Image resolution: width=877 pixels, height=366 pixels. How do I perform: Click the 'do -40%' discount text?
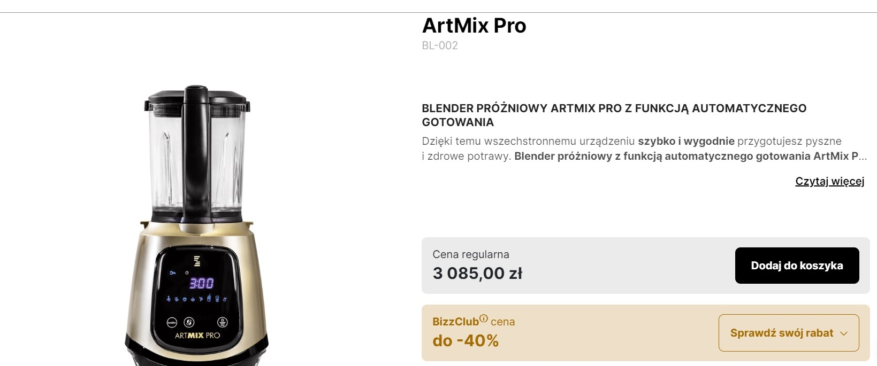click(466, 341)
